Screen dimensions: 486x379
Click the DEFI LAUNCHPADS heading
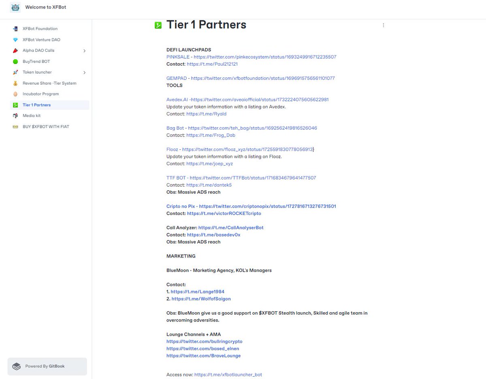[x=189, y=50]
